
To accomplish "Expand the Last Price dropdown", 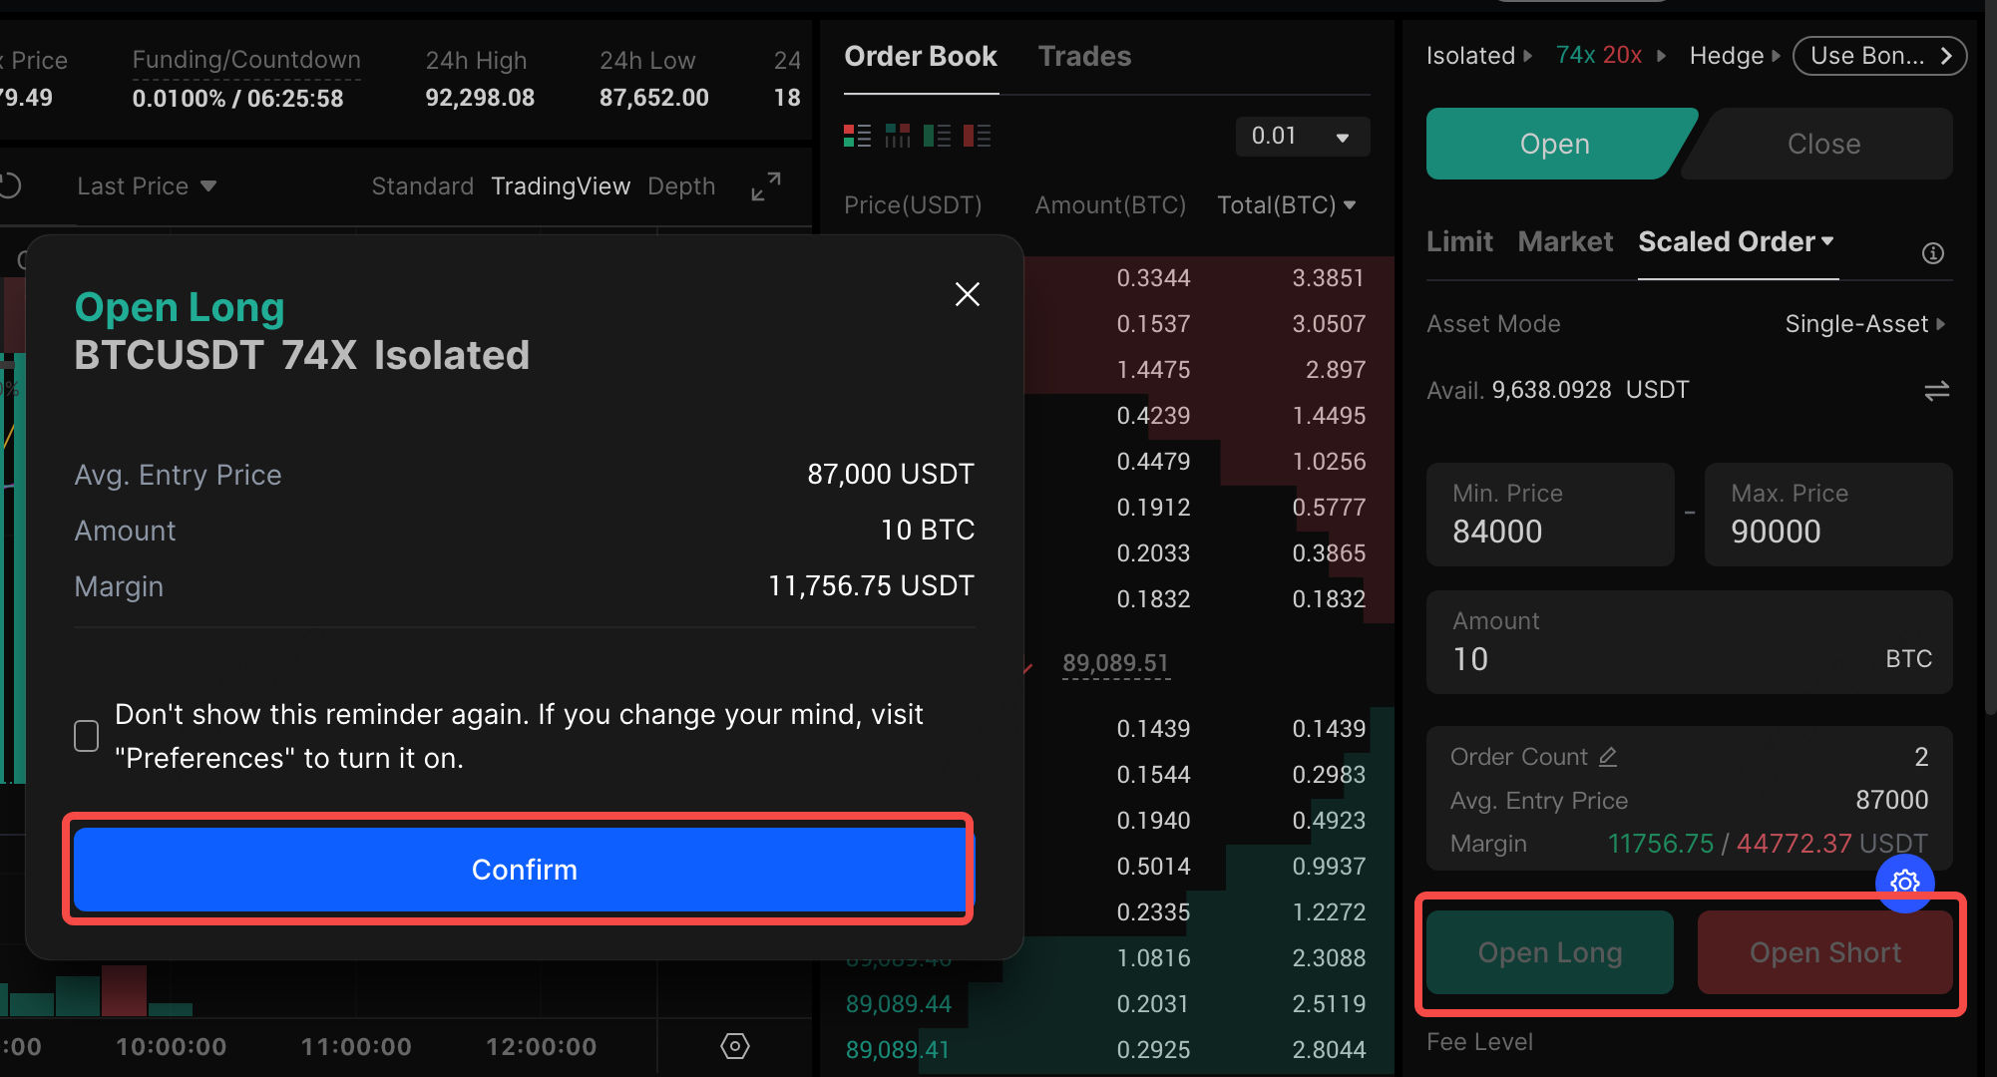I will [x=147, y=186].
